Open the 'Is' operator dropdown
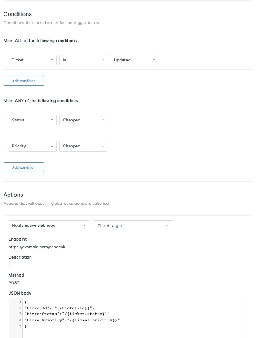The width and height of the screenshot is (275, 338). (x=83, y=60)
